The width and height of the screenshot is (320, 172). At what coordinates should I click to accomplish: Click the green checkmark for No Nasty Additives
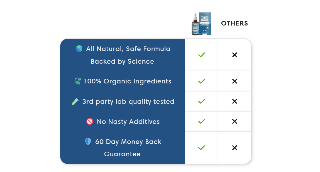tap(202, 122)
